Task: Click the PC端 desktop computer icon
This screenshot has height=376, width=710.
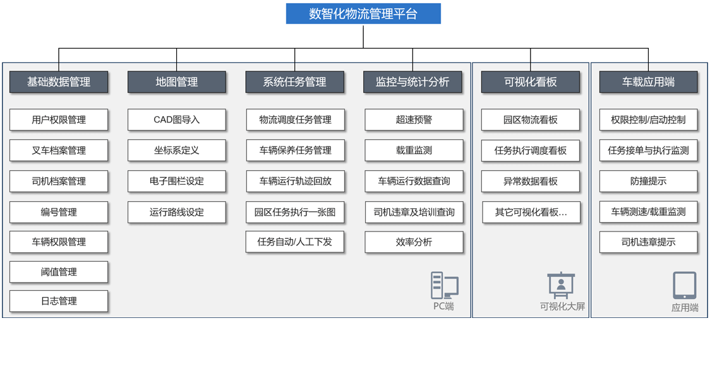Action: click(x=444, y=286)
